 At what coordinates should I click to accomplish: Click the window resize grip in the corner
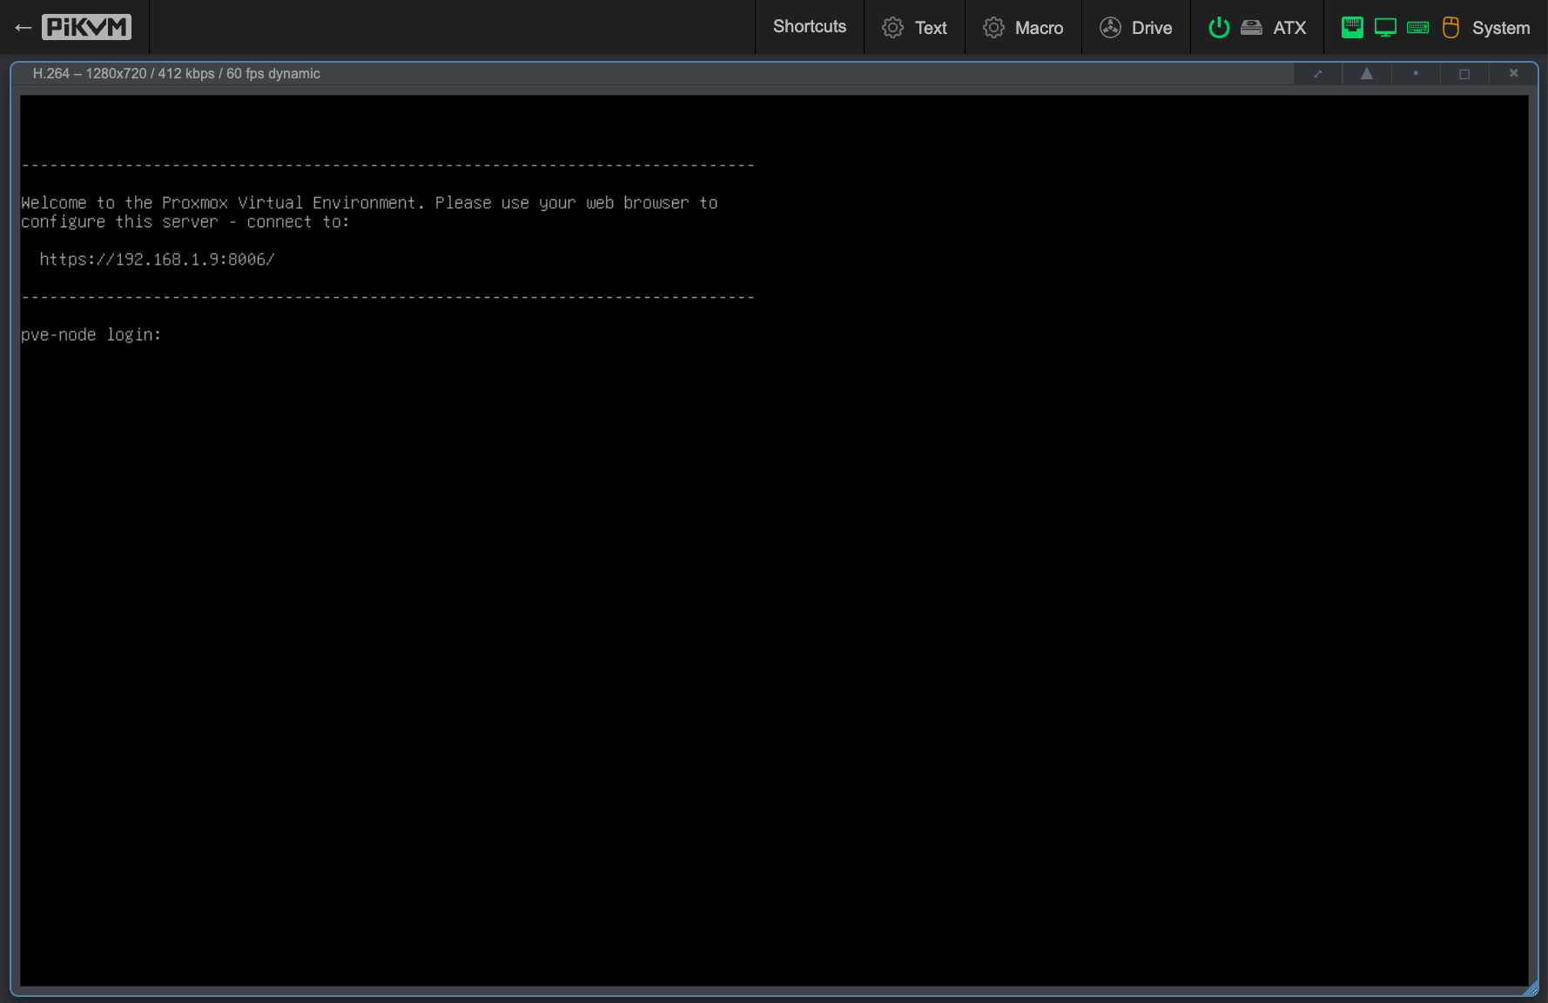[1531, 989]
